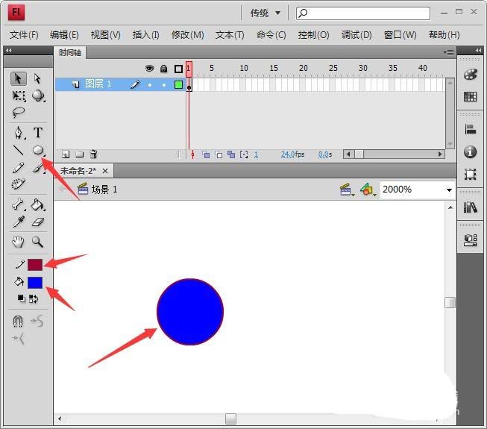Open the blue fill color swatch
Viewport: 487px width, 429px height.
click(35, 283)
